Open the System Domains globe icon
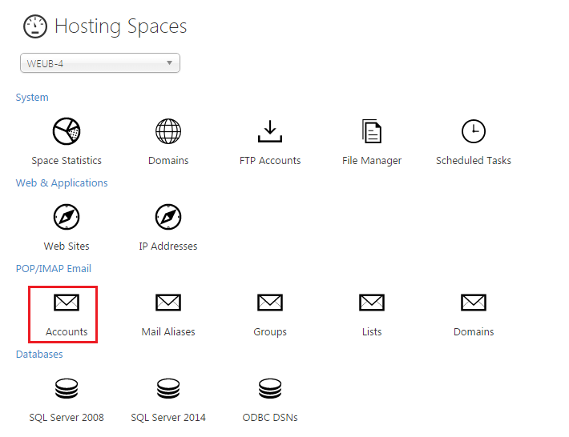 point(168,131)
